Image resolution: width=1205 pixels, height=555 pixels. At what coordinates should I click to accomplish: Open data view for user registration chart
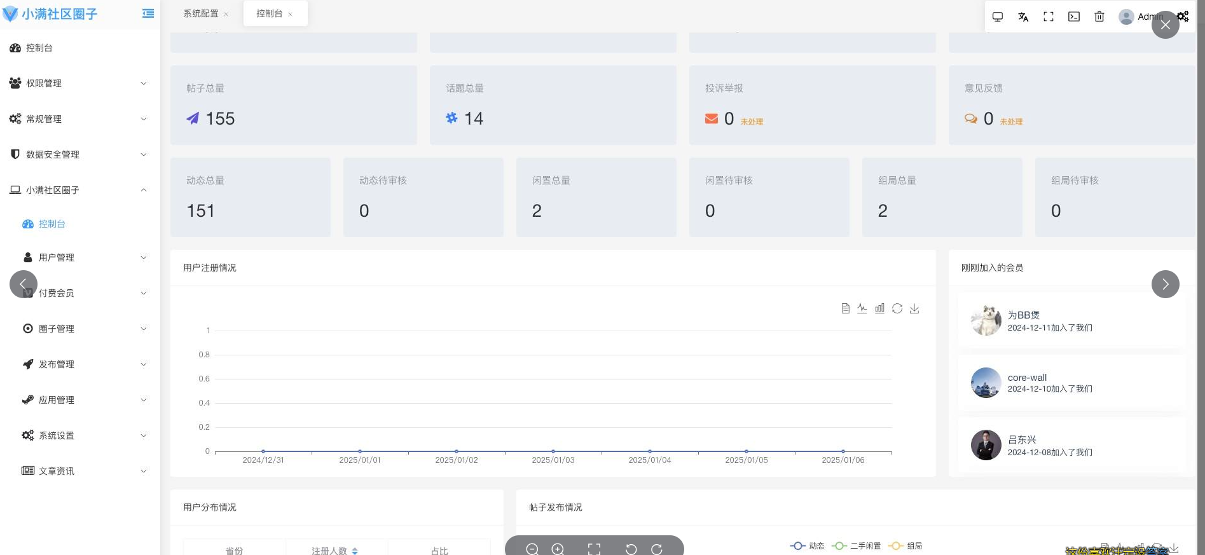[845, 308]
